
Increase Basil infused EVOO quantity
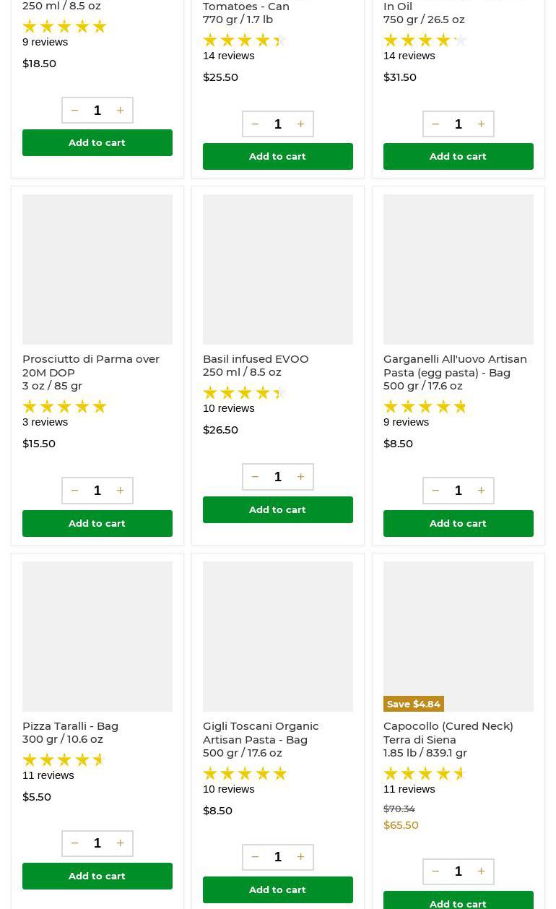[x=300, y=477]
